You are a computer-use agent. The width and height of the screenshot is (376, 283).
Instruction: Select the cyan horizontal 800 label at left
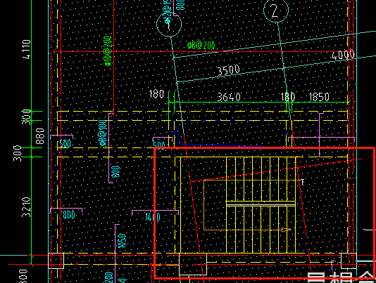point(69,215)
